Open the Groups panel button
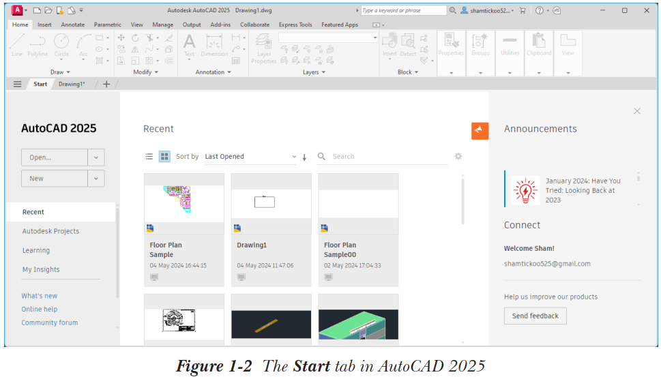661x377 pixels. [x=481, y=53]
